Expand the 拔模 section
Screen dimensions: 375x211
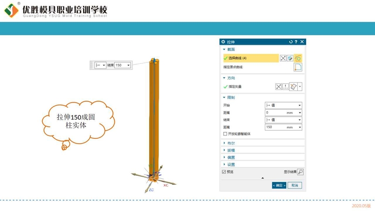pos(224,150)
